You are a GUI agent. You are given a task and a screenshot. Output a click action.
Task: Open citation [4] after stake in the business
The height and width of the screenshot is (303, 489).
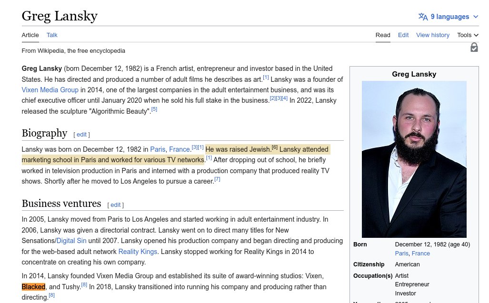(285, 98)
